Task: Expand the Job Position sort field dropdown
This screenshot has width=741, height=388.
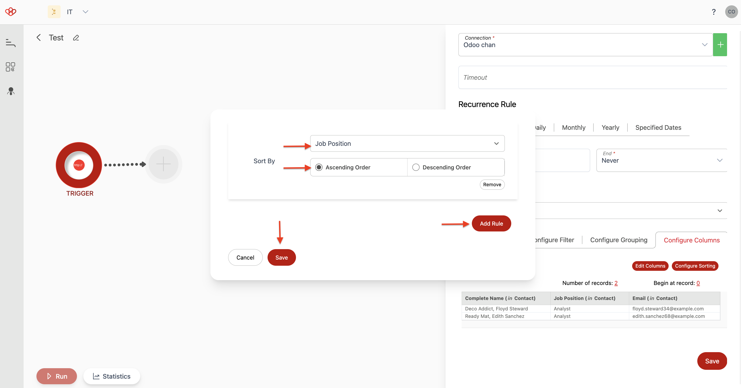Action: pyautogui.click(x=497, y=143)
